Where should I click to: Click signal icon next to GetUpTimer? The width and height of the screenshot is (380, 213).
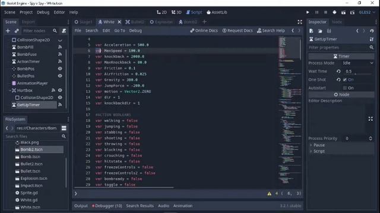(x=60, y=105)
